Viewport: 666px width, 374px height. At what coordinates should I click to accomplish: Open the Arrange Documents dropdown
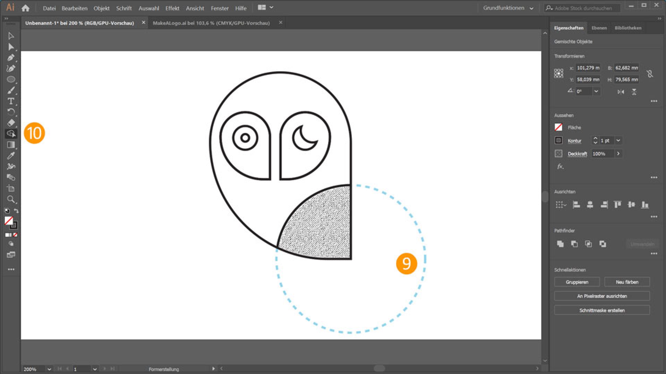pyautogui.click(x=266, y=7)
